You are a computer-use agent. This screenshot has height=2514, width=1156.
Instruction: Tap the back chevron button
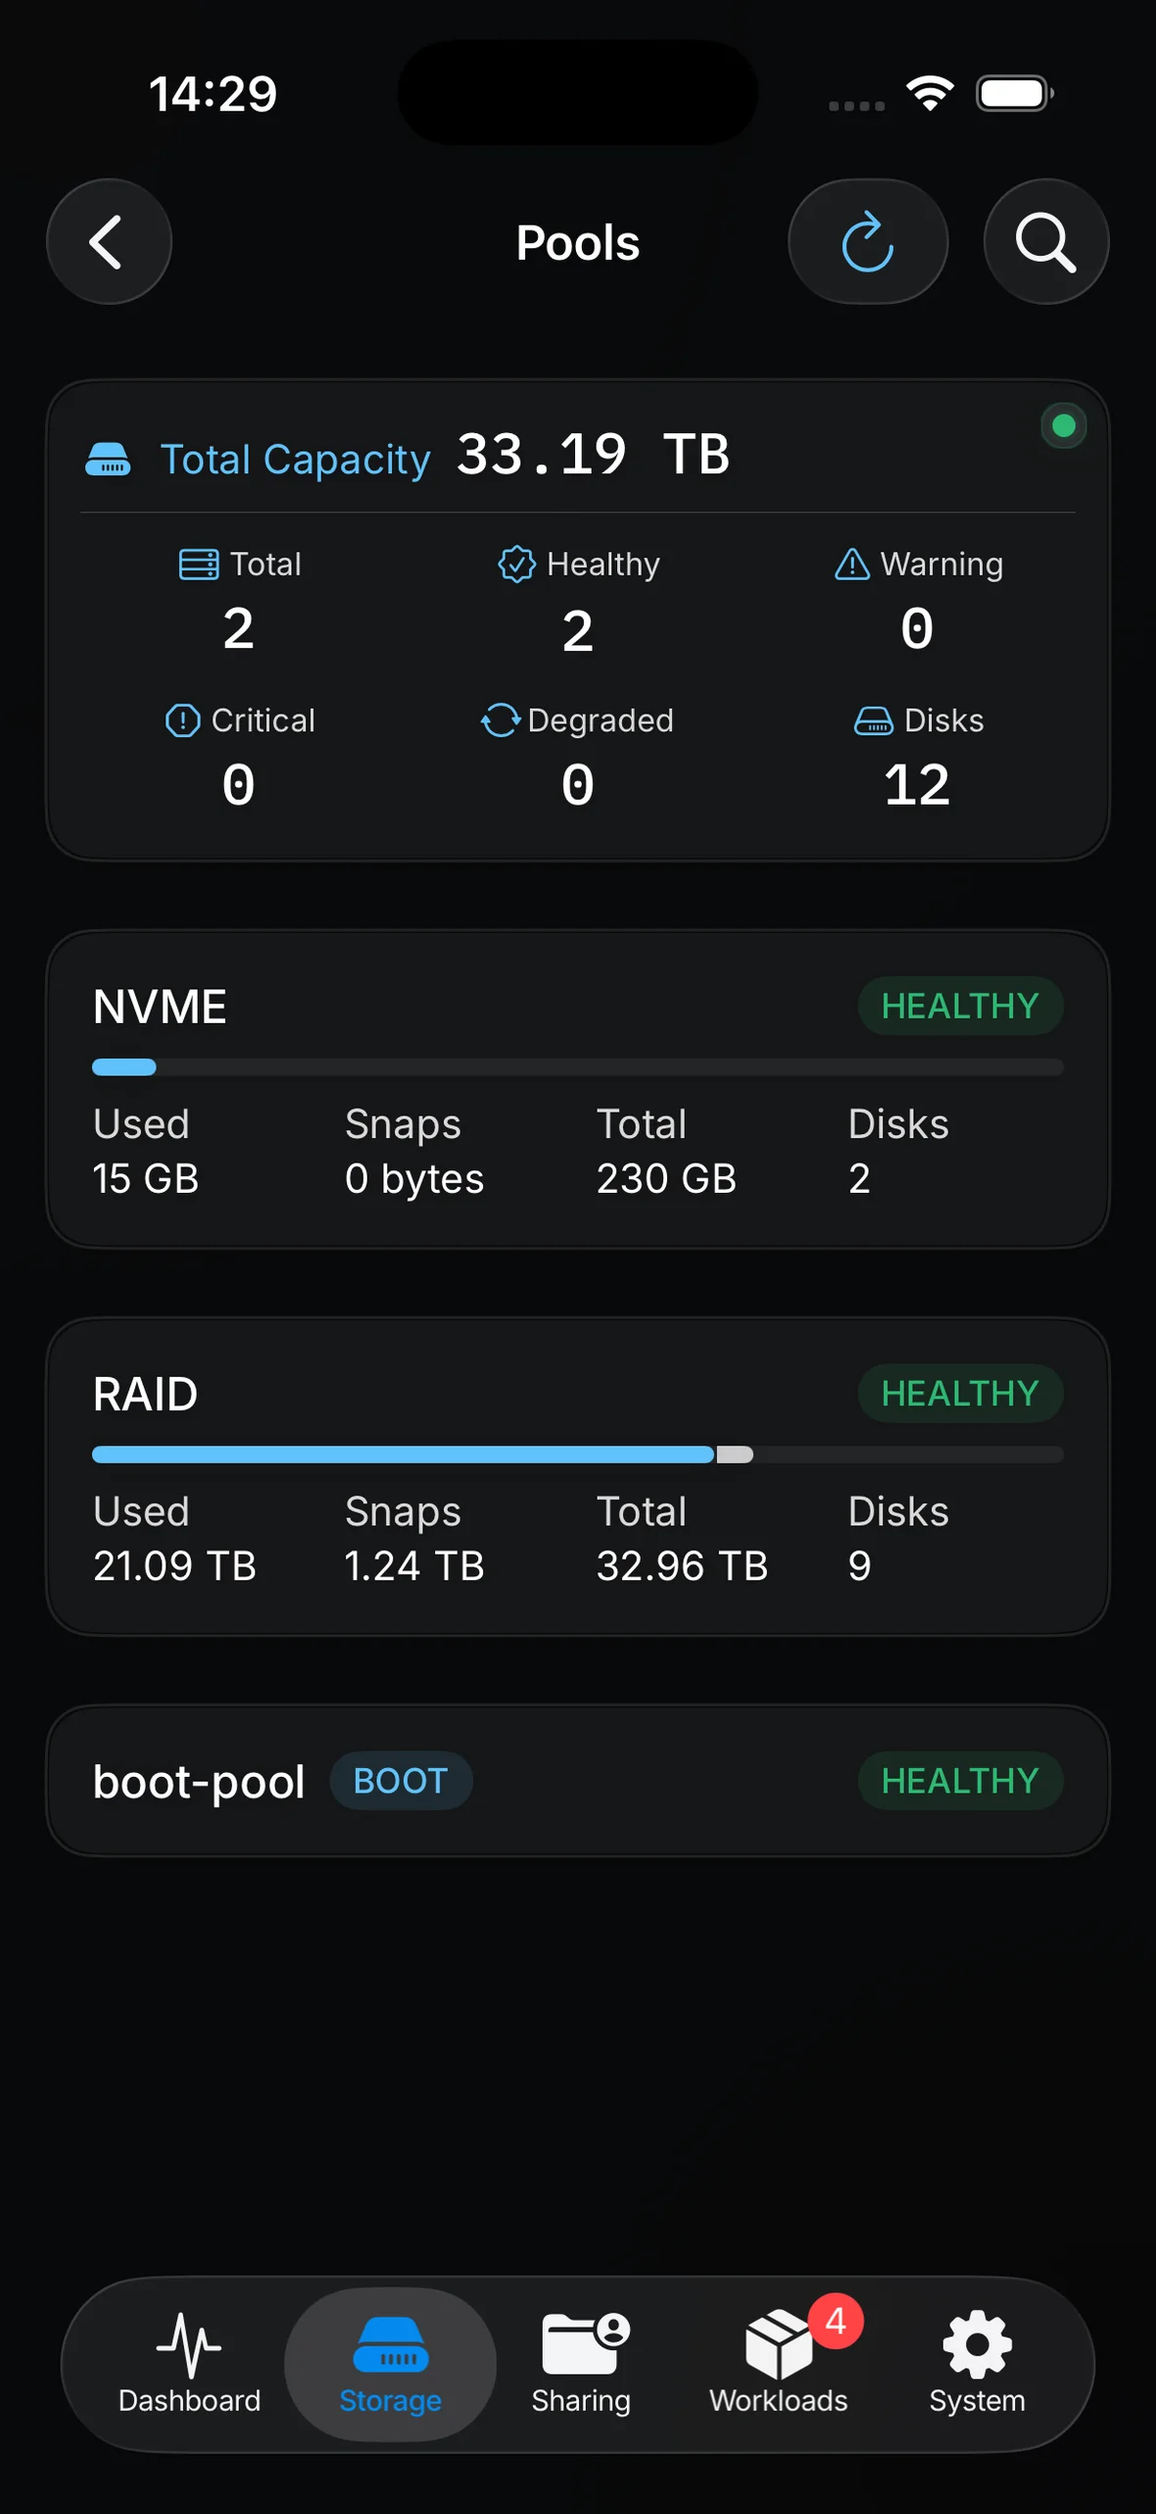(109, 242)
